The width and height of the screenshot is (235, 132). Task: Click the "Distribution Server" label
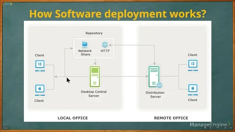155,95
